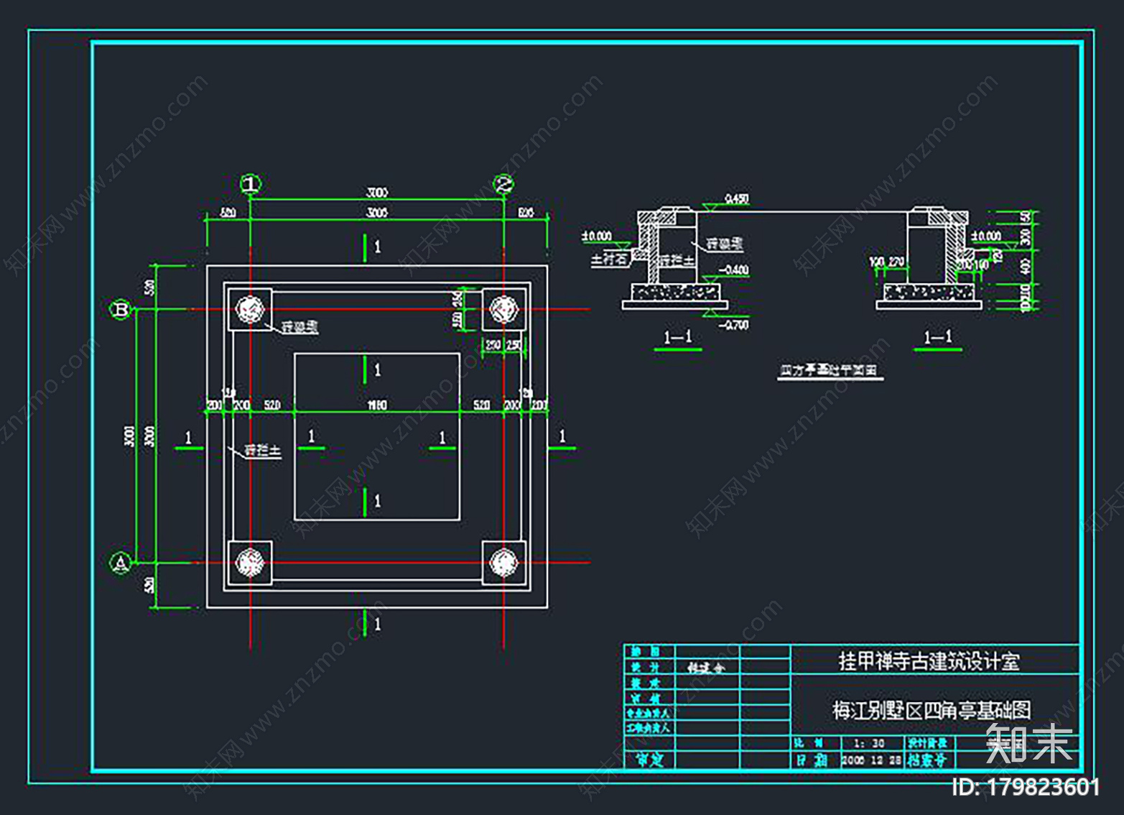The width and height of the screenshot is (1124, 815).
Task: Pick the top-left circular column footing
Action: 250,310
